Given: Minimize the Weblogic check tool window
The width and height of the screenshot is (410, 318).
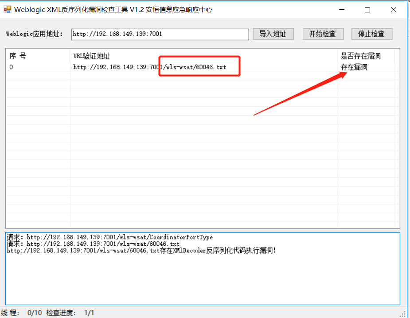Looking at the screenshot, I should point(342,10).
